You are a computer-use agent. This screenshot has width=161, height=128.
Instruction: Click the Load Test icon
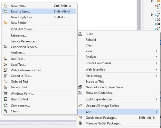[5, 64]
